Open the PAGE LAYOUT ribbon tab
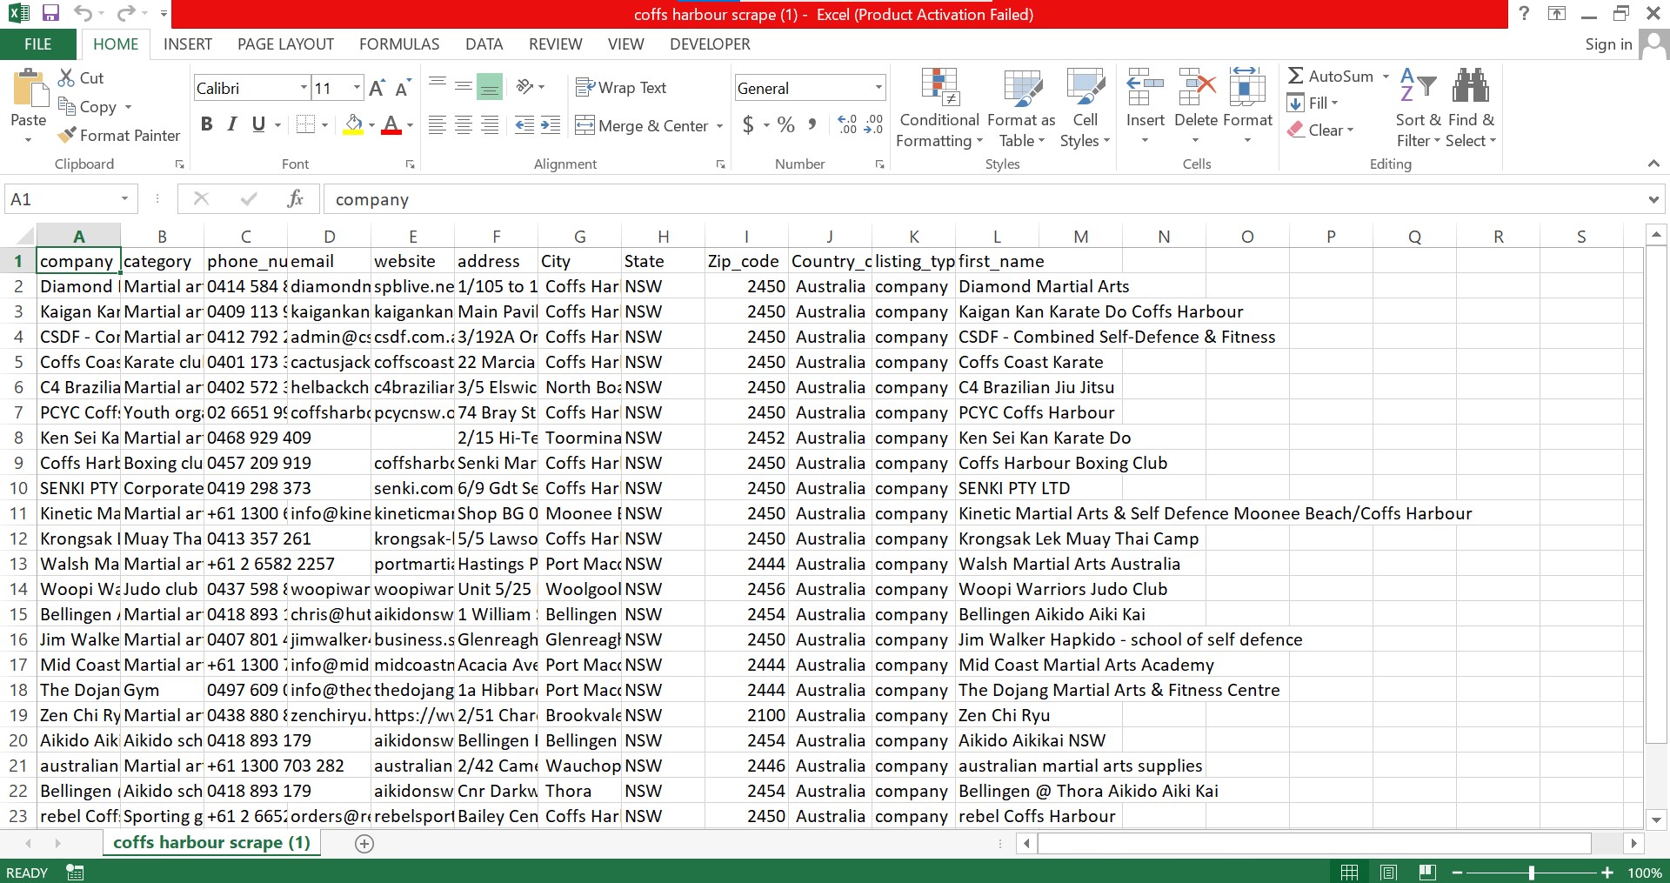Screen dimensions: 1670x883 point(285,44)
